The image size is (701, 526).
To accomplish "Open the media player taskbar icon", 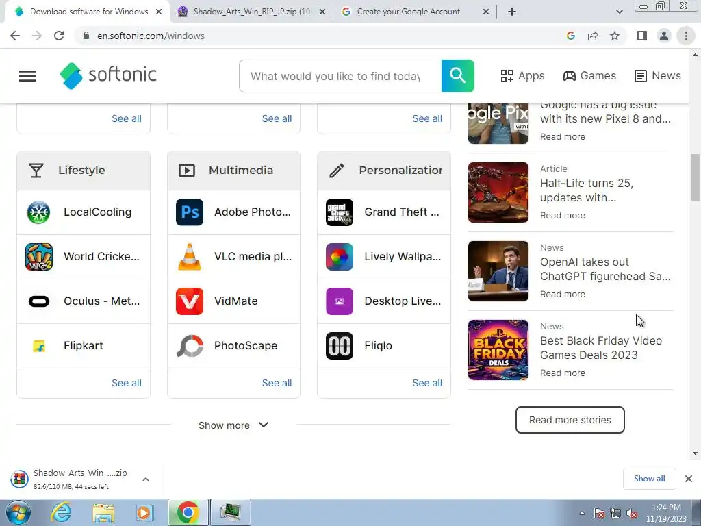I will click(144, 512).
